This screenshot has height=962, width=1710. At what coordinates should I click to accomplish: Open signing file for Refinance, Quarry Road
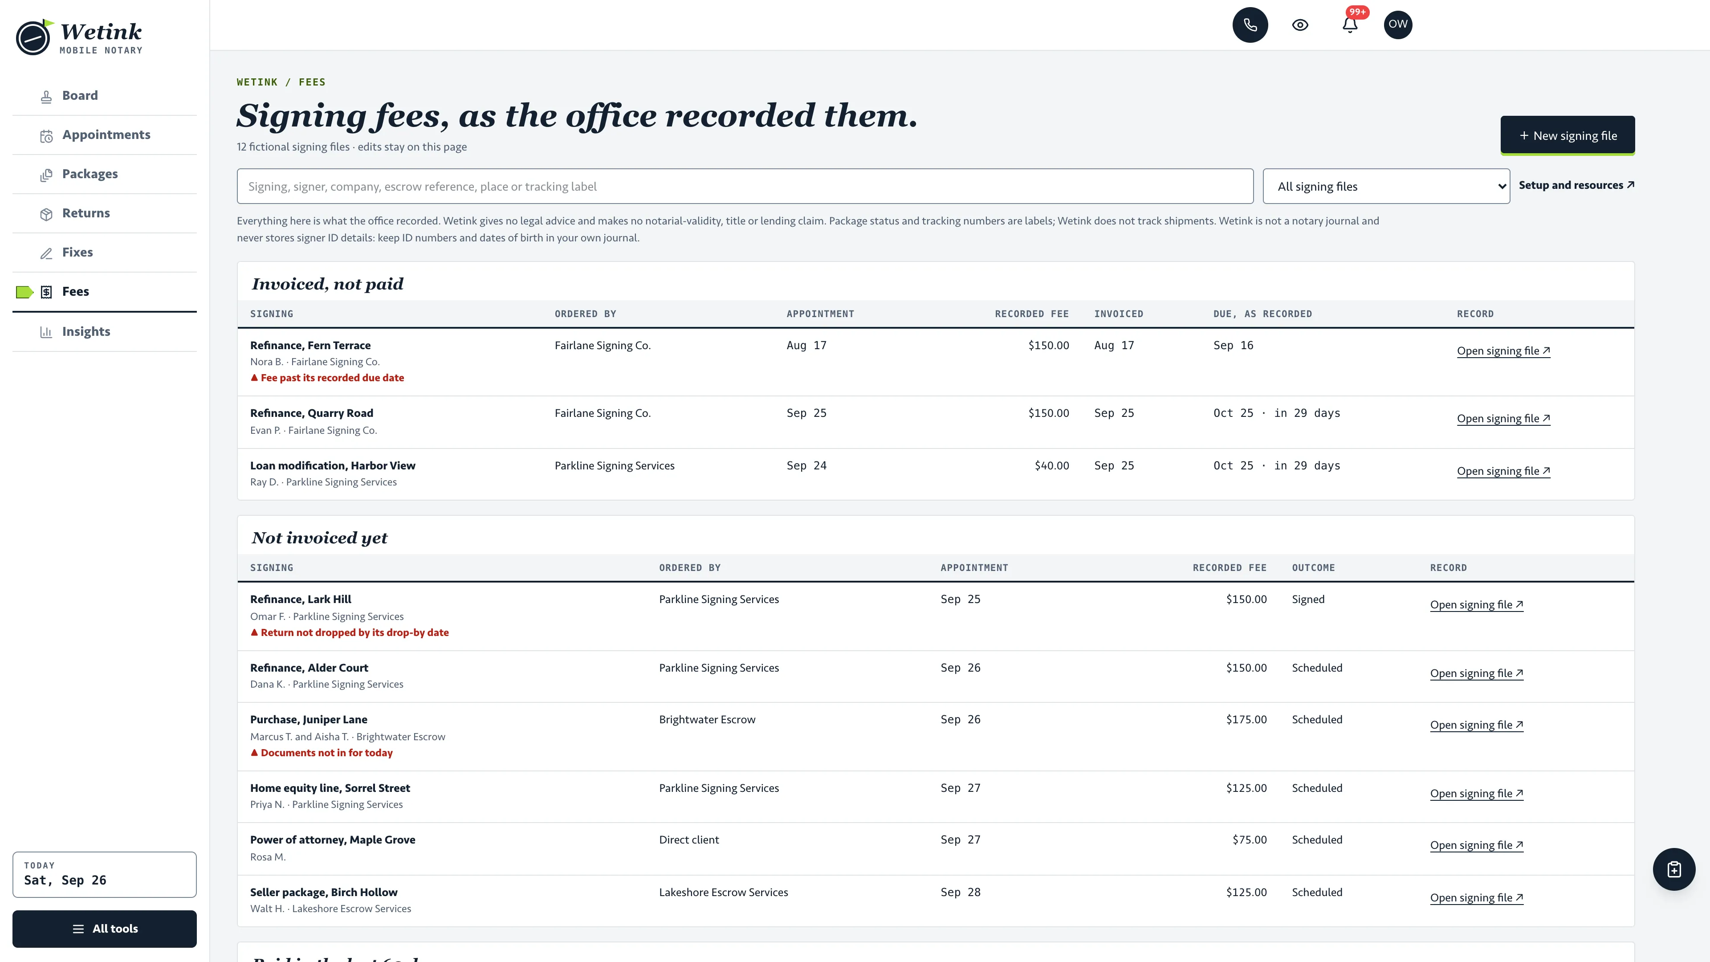pos(1503,418)
